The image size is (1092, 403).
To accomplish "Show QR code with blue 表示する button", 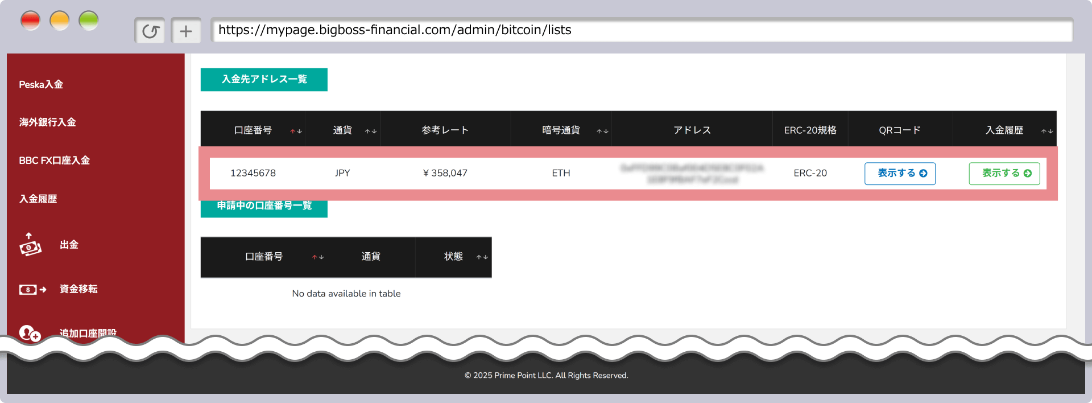I will [x=900, y=174].
